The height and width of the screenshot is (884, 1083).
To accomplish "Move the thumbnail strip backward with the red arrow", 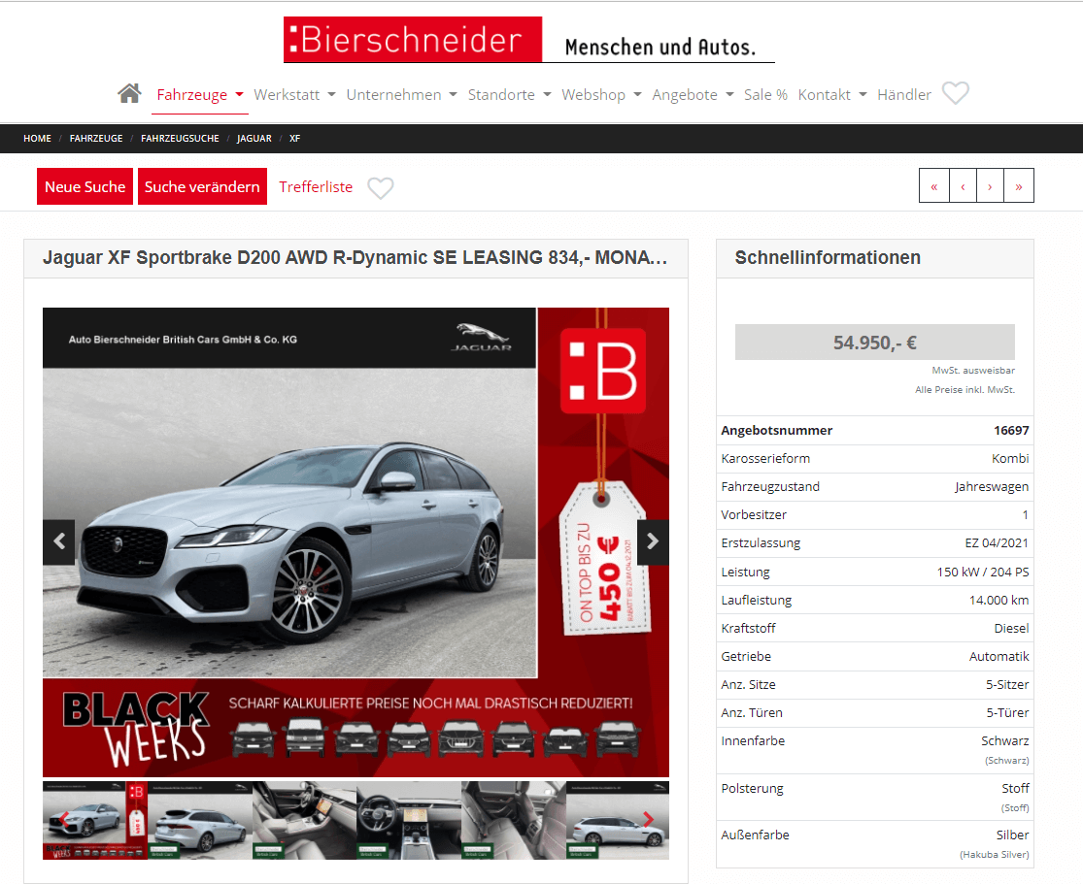I will pyautogui.click(x=64, y=820).
